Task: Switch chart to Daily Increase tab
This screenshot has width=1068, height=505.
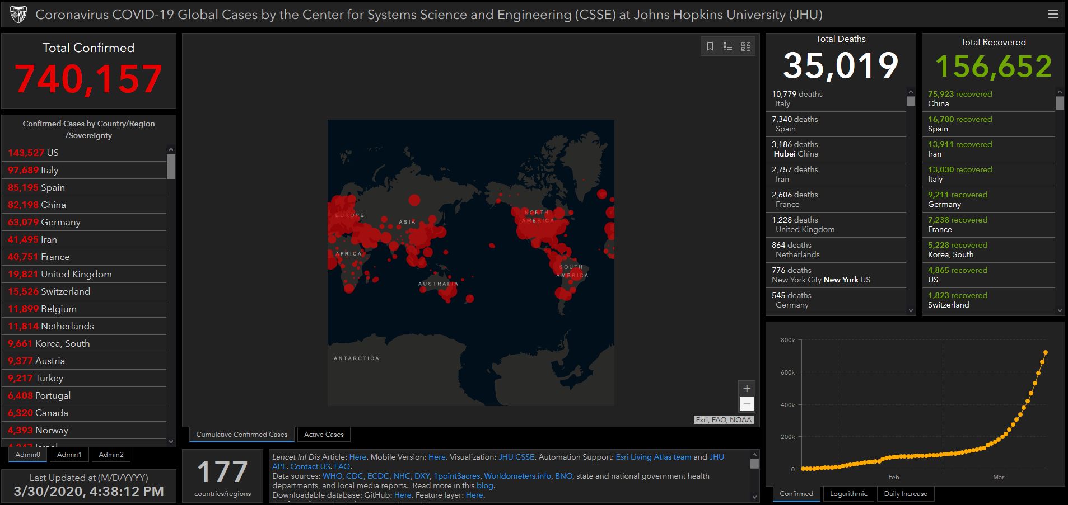Action: point(906,494)
